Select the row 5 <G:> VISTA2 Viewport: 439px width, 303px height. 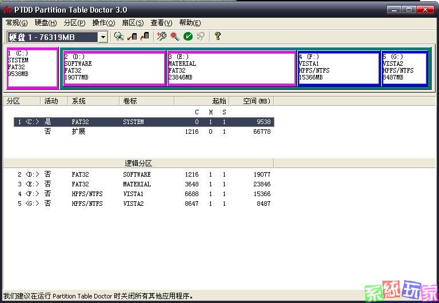144,204
